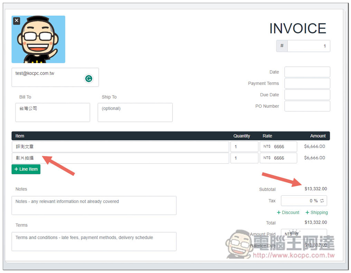Click amount $6,666.00 in 影片拍攝 row
The height and width of the screenshot is (273, 351).
(x=314, y=158)
